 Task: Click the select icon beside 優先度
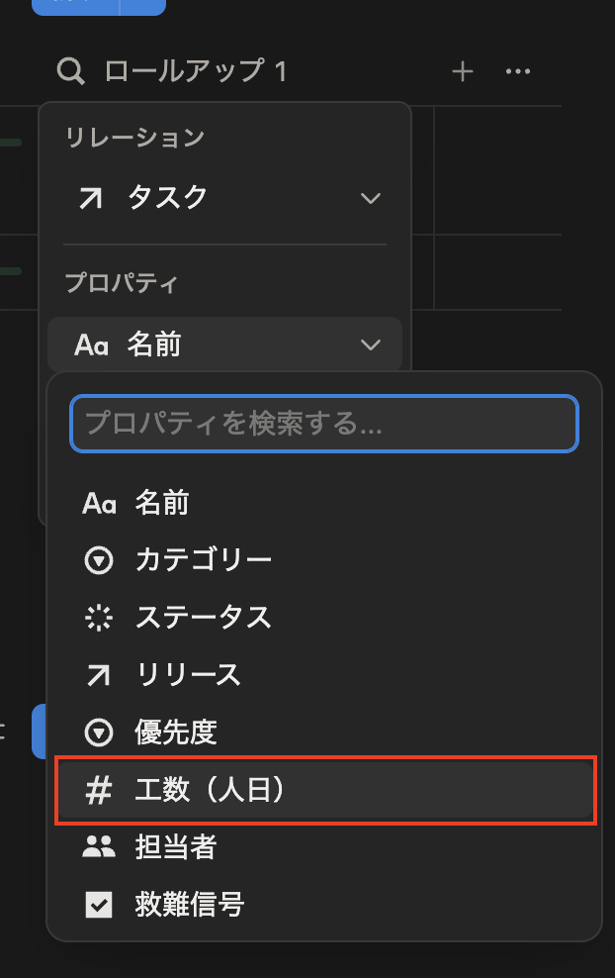99,733
